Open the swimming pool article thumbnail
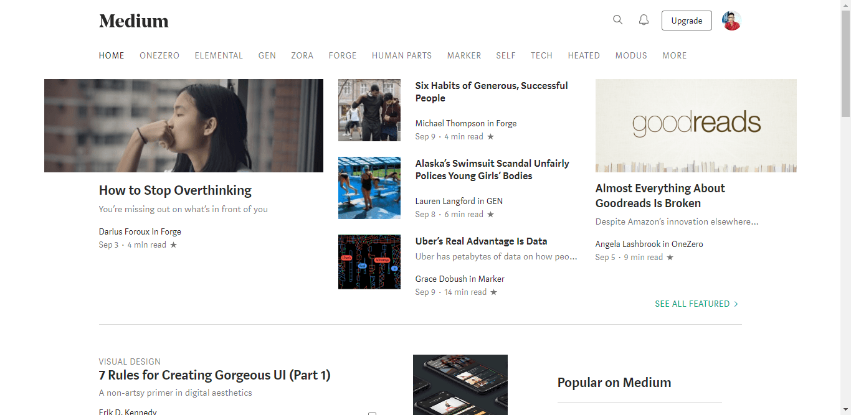 pos(369,188)
